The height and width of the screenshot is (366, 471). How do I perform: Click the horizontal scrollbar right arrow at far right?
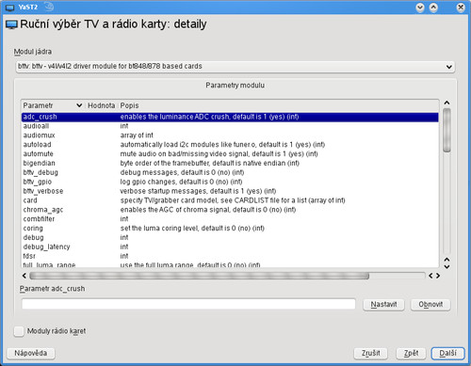[438, 276]
